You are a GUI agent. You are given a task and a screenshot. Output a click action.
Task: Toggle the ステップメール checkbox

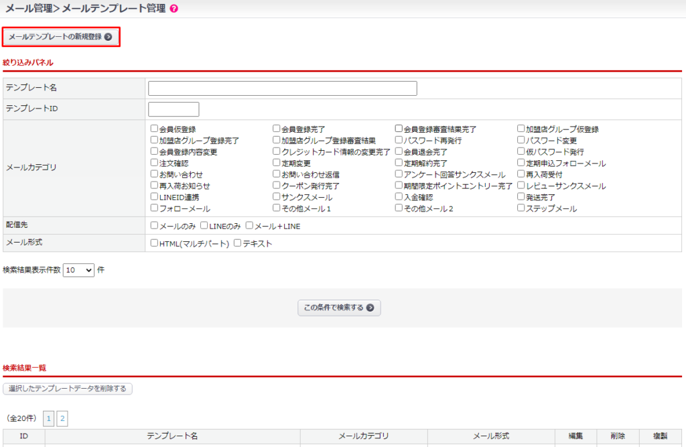pyautogui.click(x=521, y=208)
